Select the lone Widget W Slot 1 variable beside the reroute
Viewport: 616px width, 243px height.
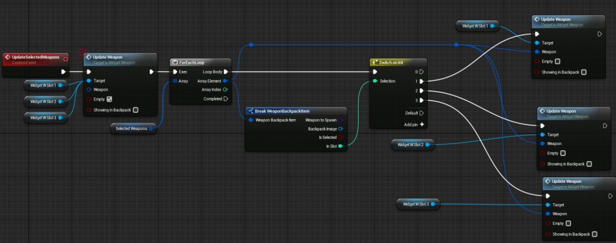pyautogui.click(x=477, y=26)
